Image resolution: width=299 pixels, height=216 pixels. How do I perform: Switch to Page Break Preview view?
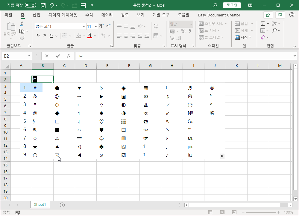[234, 212]
